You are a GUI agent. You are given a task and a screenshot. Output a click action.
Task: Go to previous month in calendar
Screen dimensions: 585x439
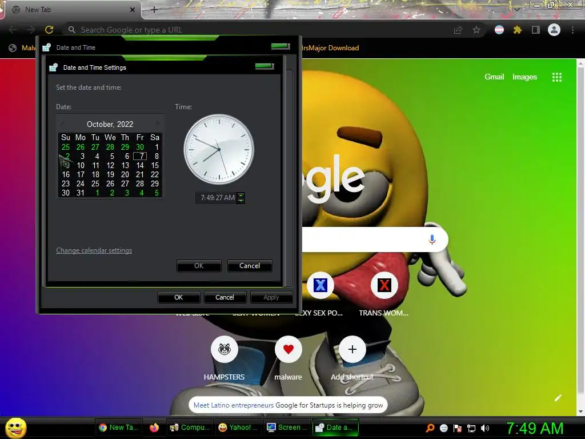(62, 123)
